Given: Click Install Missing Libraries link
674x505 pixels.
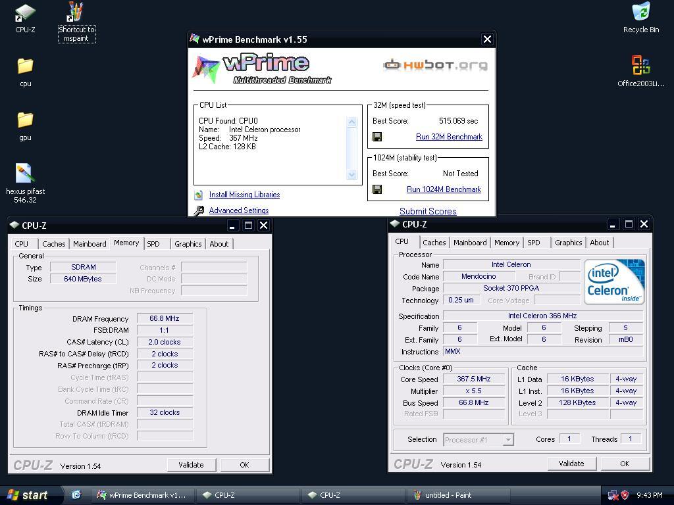Looking at the screenshot, I should point(244,195).
